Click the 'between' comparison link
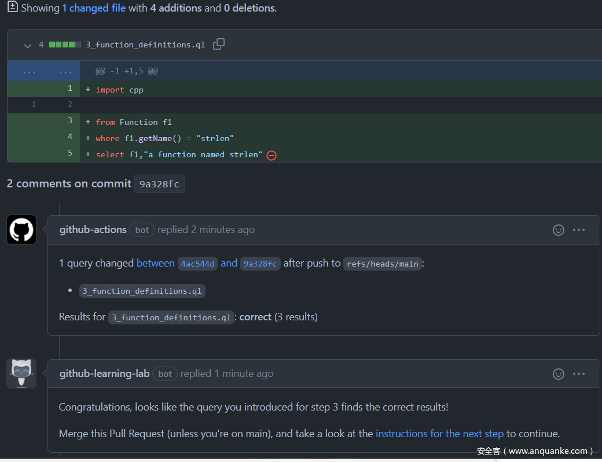The width and height of the screenshot is (602, 462). pyautogui.click(x=156, y=263)
